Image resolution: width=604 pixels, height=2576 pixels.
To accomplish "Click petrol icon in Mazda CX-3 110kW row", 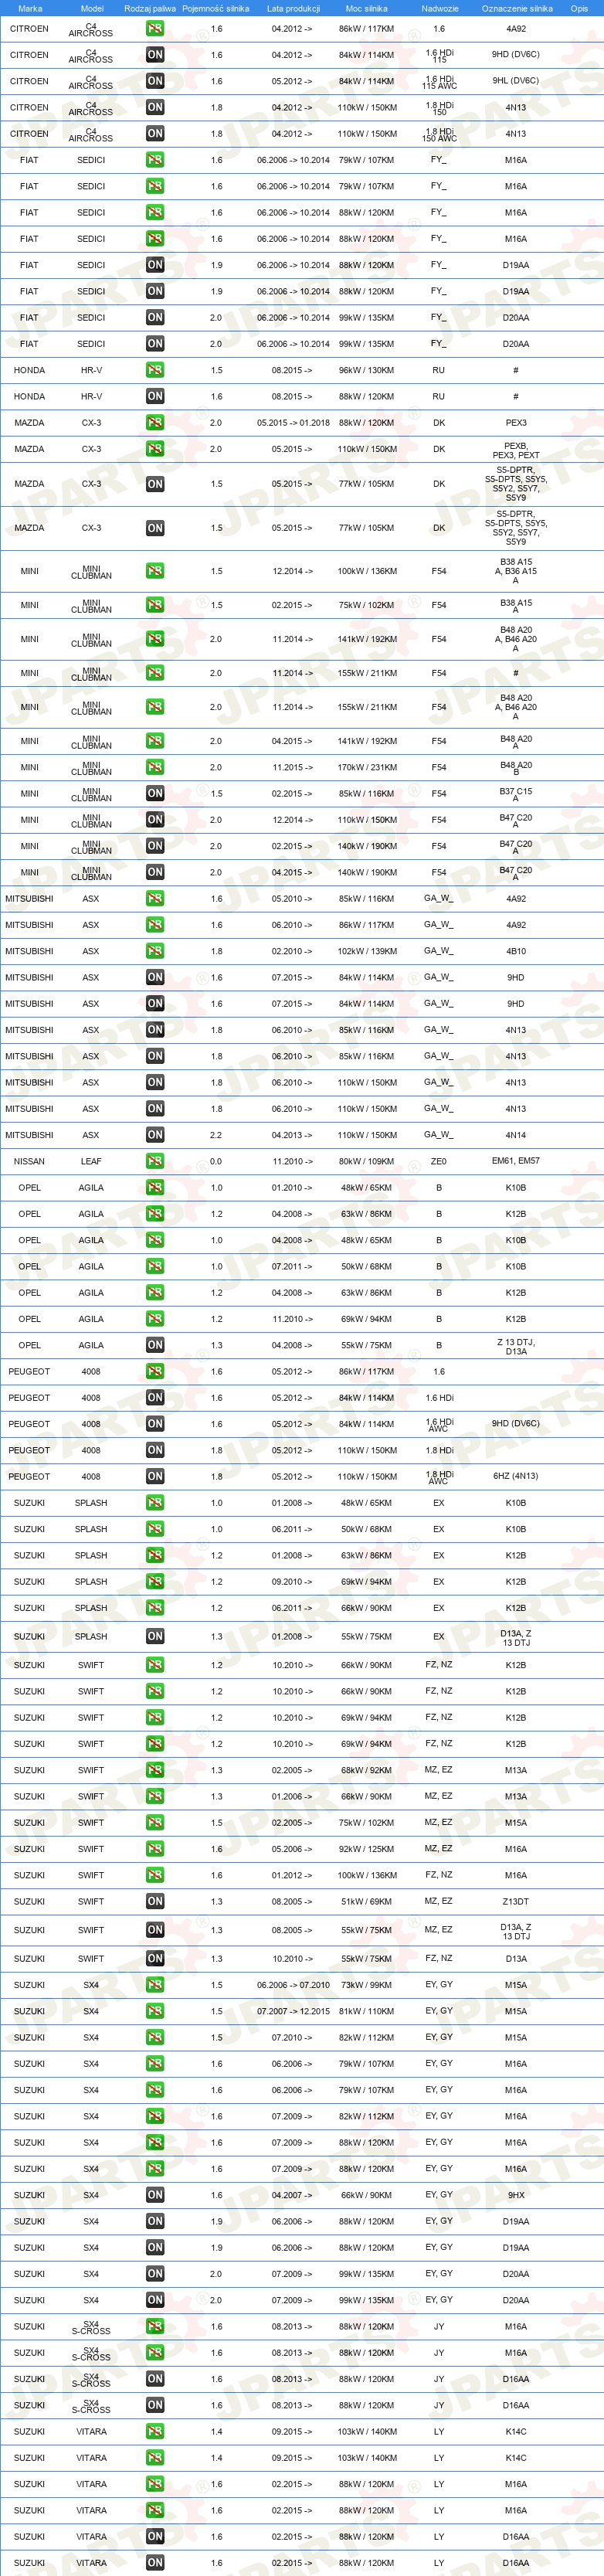I will 155,449.
